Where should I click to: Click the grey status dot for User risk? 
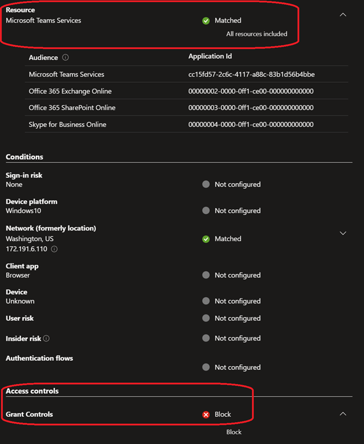click(206, 319)
